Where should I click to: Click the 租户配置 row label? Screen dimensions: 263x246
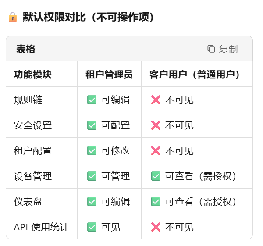click(33, 151)
